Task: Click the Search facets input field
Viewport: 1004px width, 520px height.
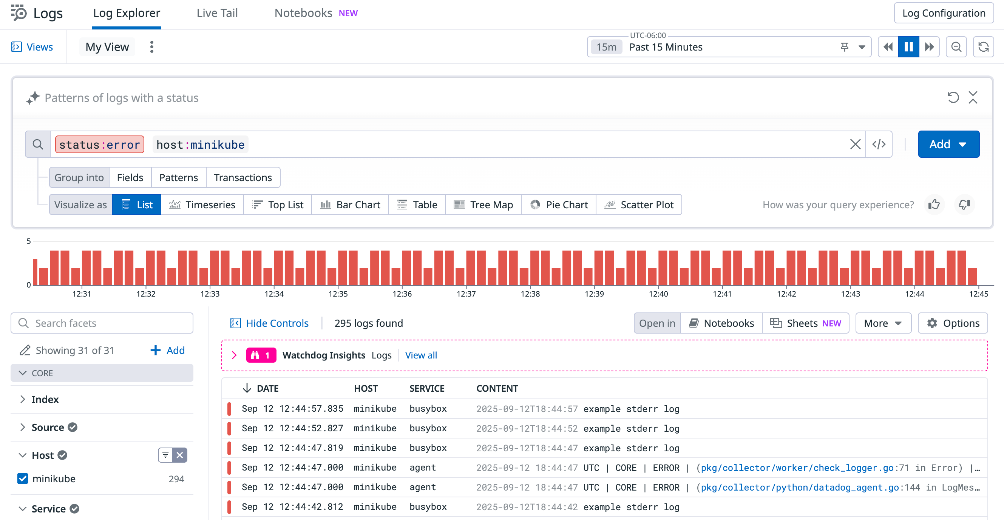Action: point(102,323)
